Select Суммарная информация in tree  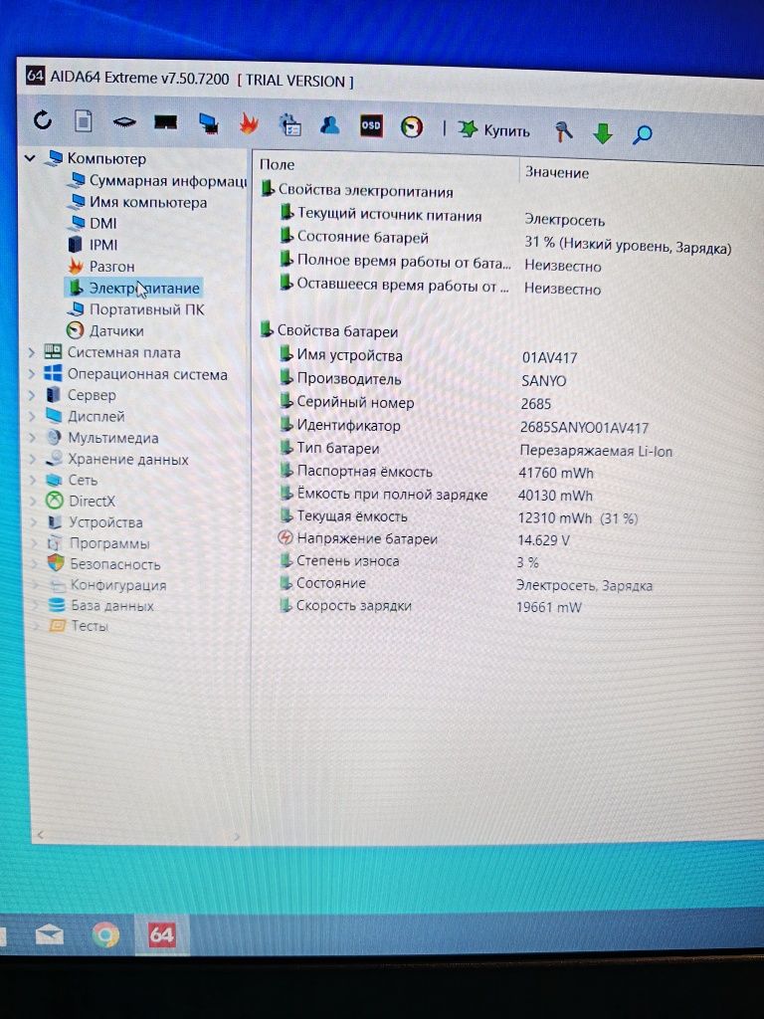coord(158,180)
